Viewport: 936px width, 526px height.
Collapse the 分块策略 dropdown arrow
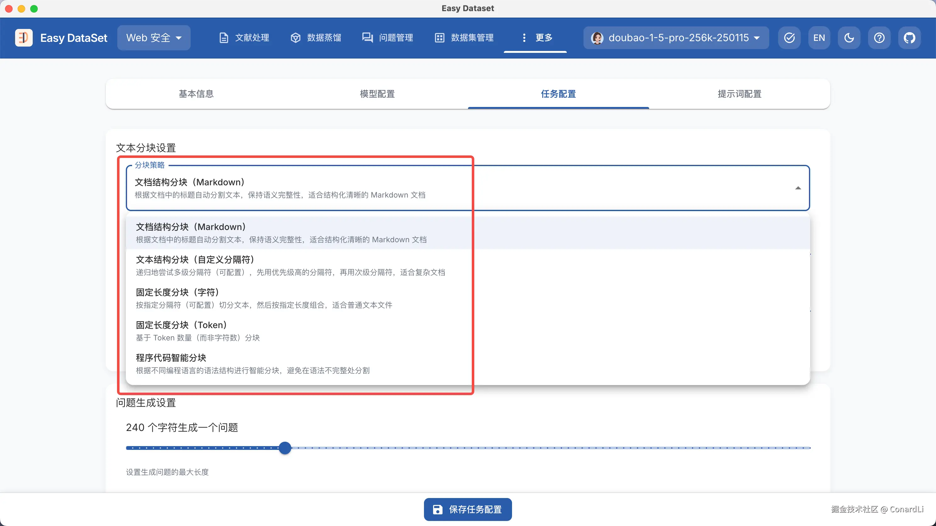(x=798, y=188)
